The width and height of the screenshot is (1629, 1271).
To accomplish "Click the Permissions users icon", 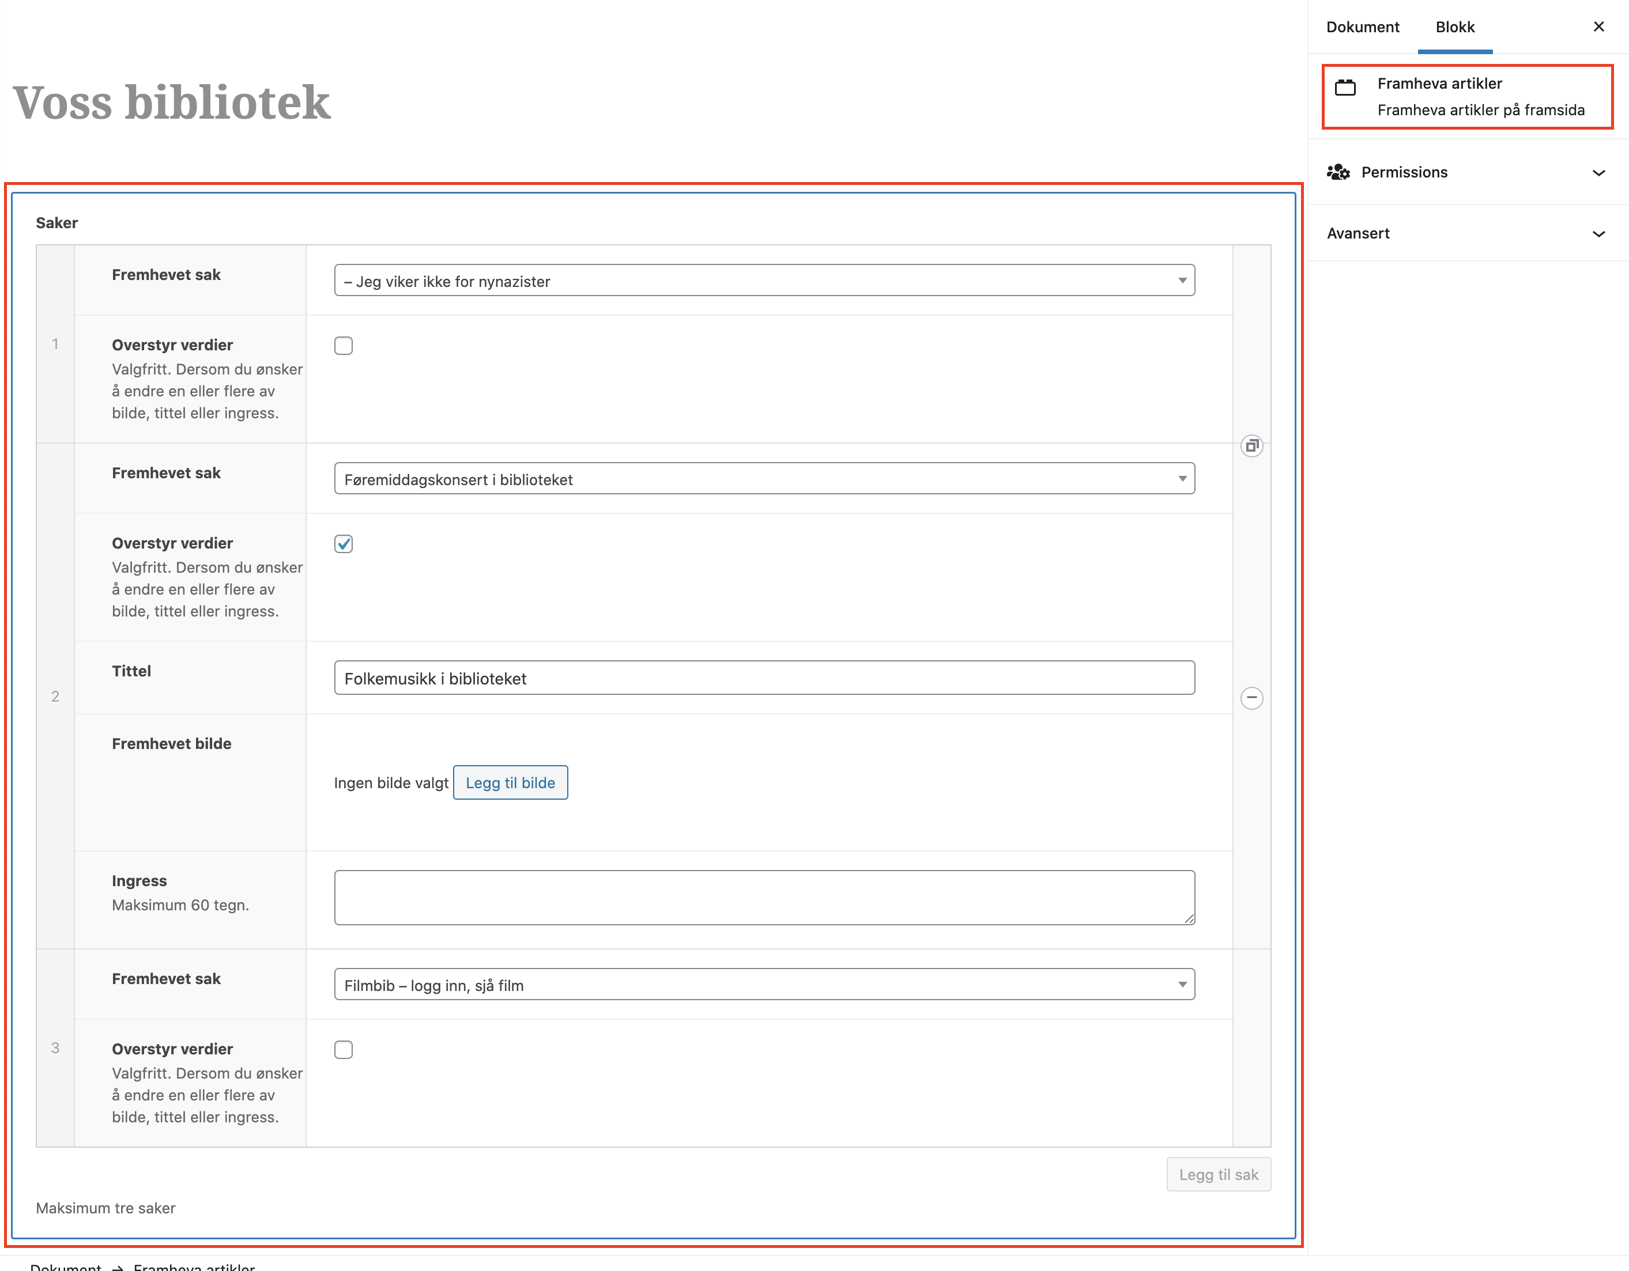I will (1338, 172).
